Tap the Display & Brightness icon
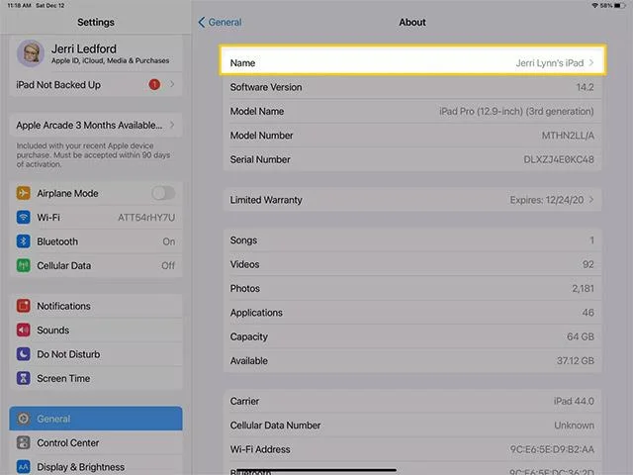 (x=24, y=467)
